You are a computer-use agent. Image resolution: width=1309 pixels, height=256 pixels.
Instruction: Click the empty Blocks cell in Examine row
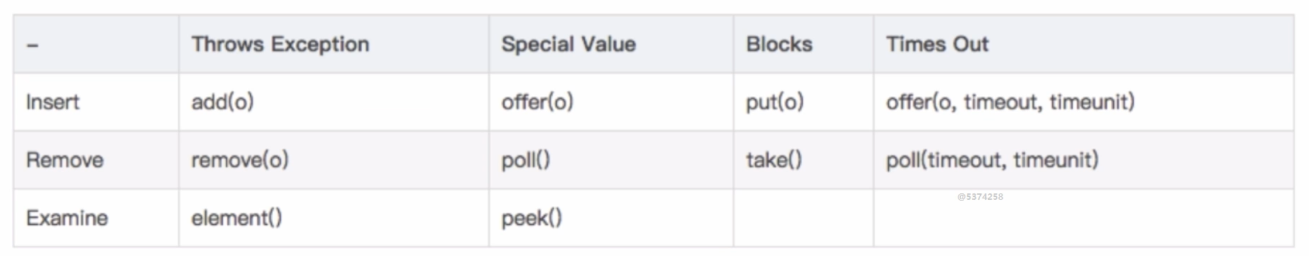(x=803, y=218)
